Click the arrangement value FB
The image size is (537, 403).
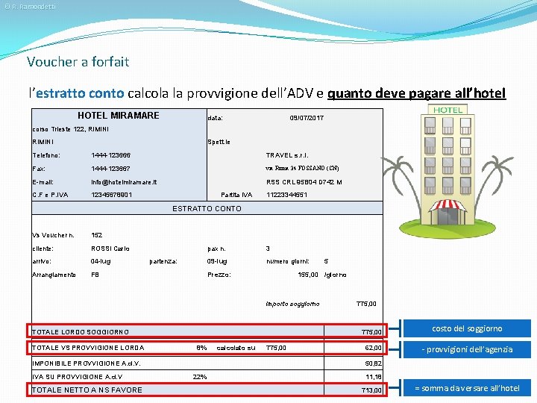coord(95,275)
